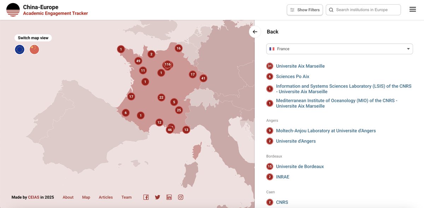The height and width of the screenshot is (208, 424).
Task: Open Mediterranean Institute of Oceanology link
Action: tap(337, 103)
